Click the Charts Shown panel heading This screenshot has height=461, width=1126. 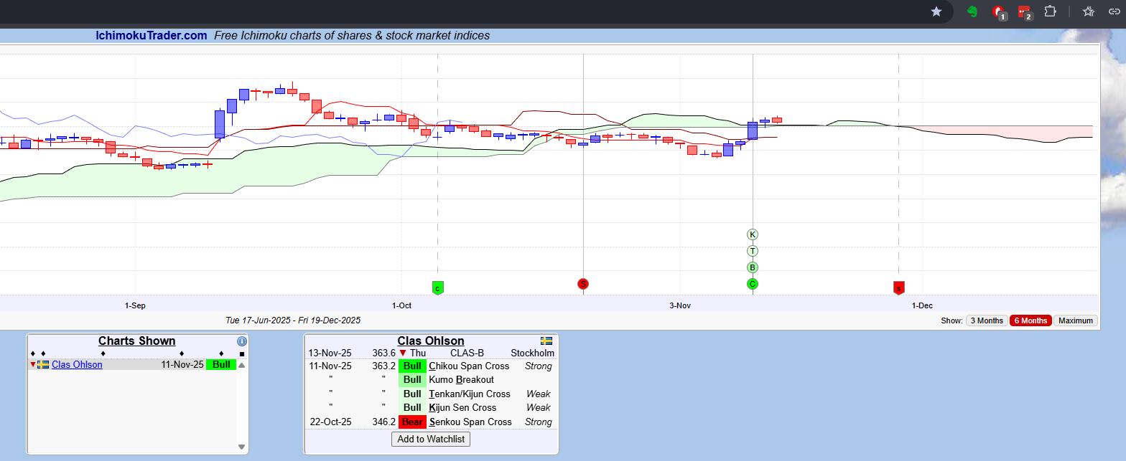tap(136, 341)
